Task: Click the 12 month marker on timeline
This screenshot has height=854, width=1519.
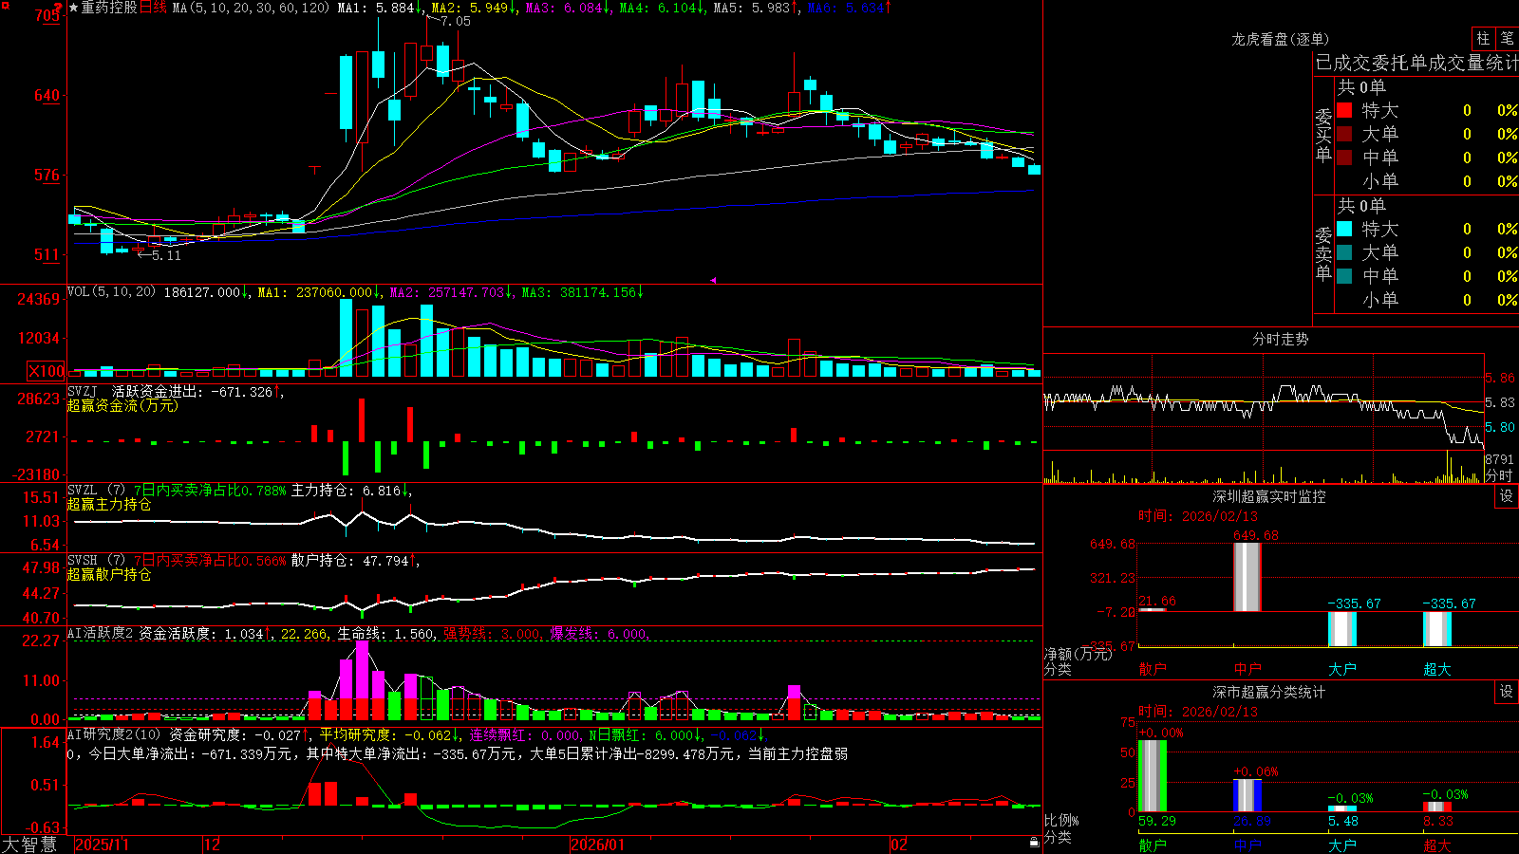Action: [x=213, y=845]
